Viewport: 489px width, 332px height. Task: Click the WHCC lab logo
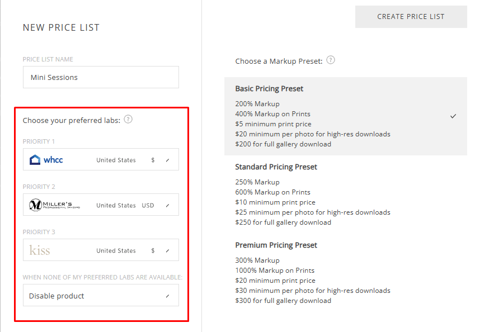46,160
